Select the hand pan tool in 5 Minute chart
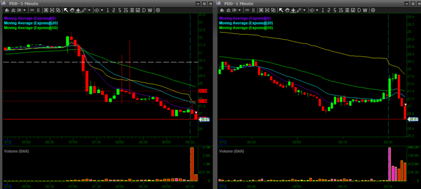The image size is (421, 189). [72, 10]
